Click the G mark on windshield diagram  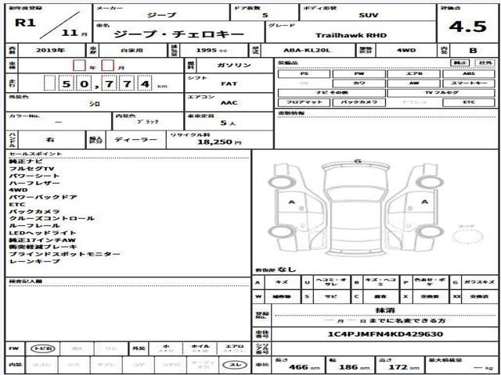(x=358, y=161)
